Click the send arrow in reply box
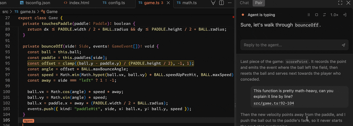 click(343, 45)
